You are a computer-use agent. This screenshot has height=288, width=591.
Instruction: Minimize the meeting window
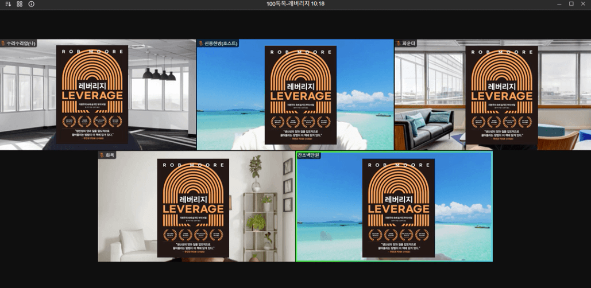[x=559, y=4]
